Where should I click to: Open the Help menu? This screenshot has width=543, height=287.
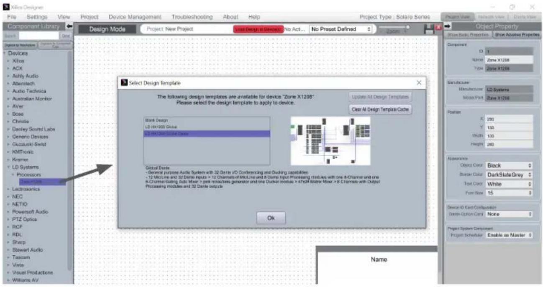click(254, 17)
